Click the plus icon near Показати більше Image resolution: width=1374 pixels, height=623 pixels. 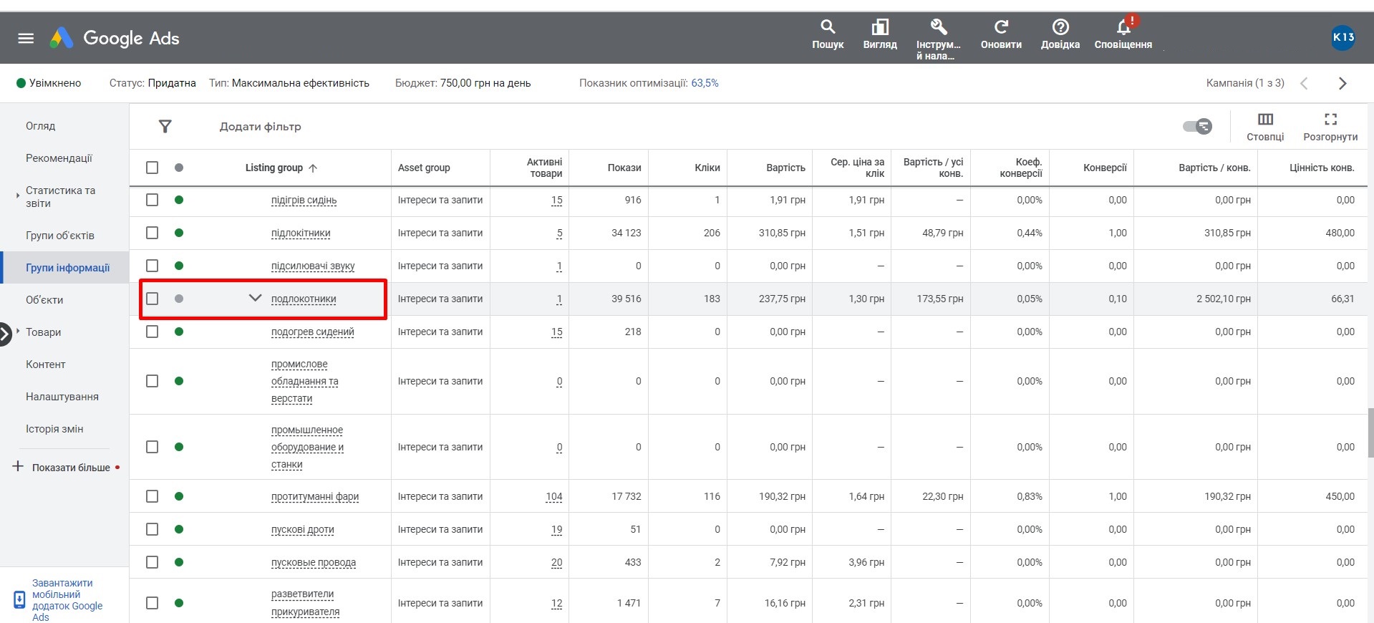coord(18,466)
